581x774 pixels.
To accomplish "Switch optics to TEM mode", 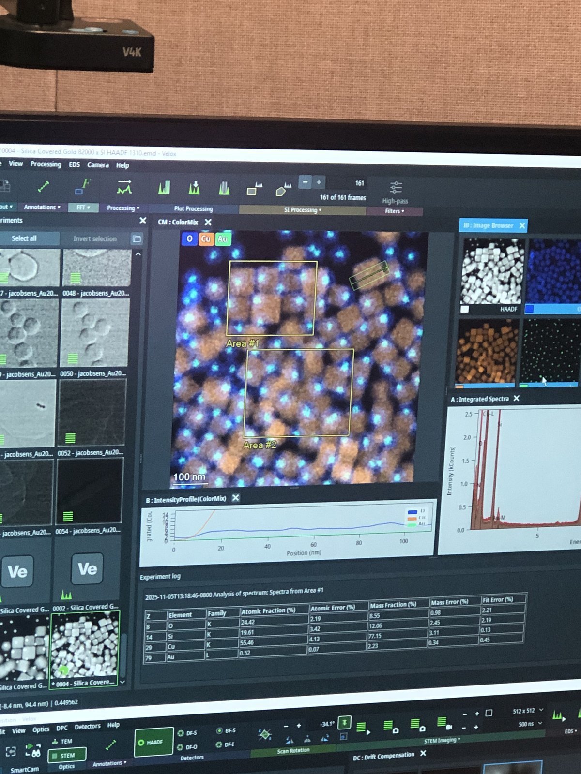I will (62, 741).
